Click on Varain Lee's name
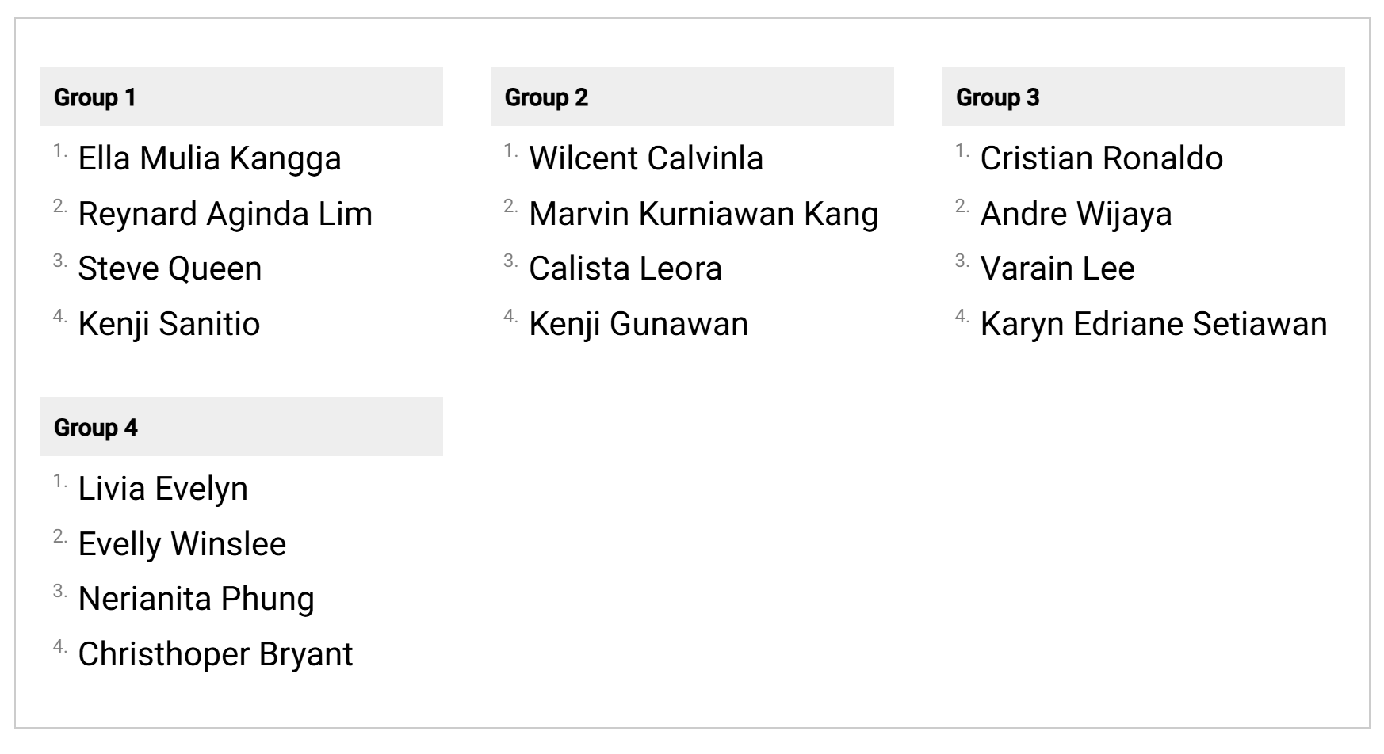The width and height of the screenshot is (1384, 754). (x=1057, y=268)
